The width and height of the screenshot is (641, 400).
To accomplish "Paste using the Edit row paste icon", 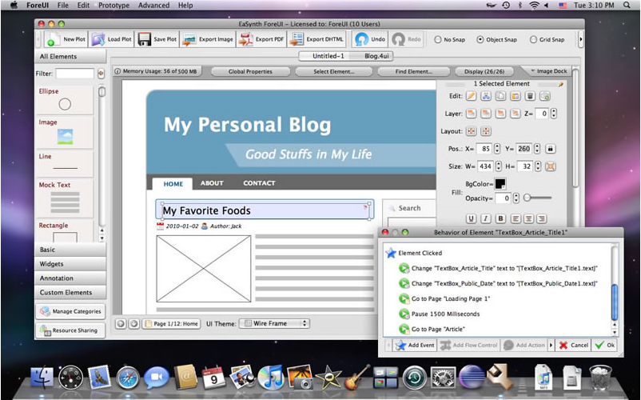I will [515, 96].
